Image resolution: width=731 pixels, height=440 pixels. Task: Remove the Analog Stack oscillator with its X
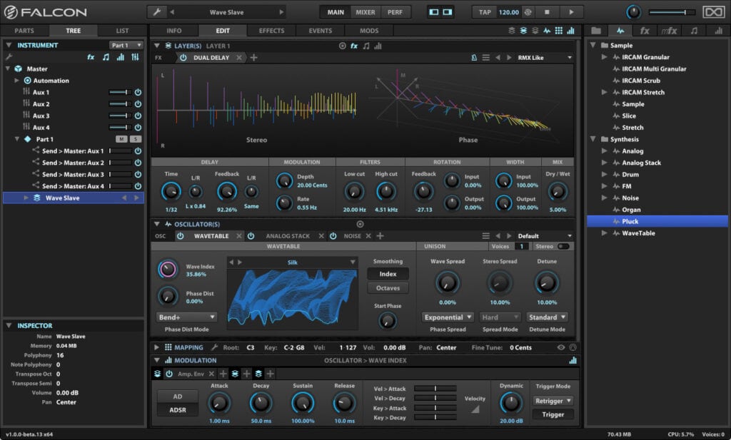(321, 236)
